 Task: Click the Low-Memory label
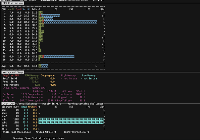tap(89, 75)
